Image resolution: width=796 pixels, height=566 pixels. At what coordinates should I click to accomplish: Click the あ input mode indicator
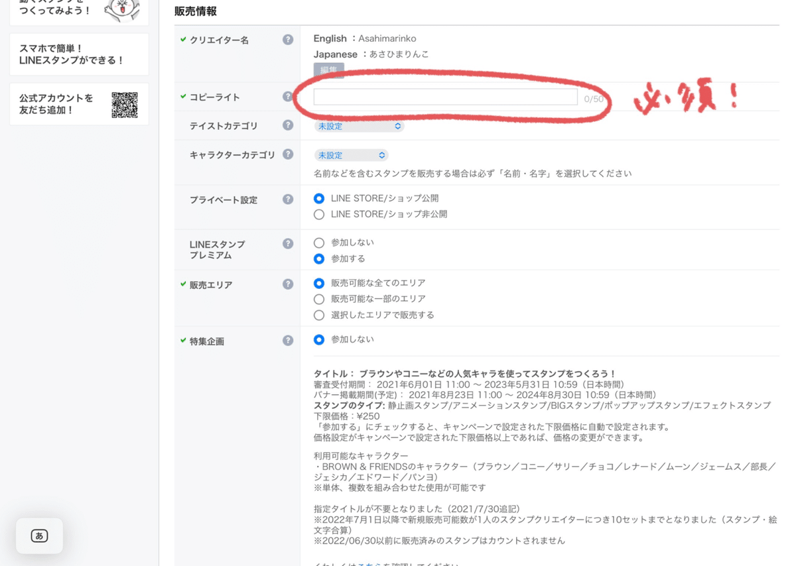click(40, 536)
